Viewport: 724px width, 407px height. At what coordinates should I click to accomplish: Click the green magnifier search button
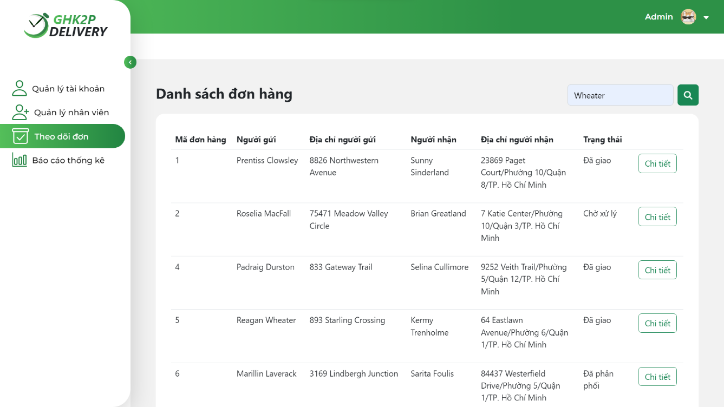[688, 95]
